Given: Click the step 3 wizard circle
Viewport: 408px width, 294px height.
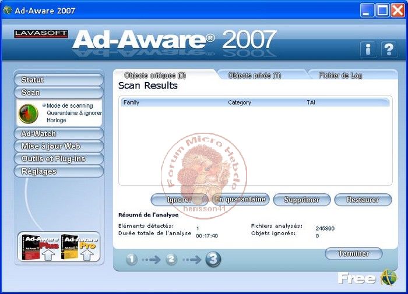Looking at the screenshot, I should coord(213,259).
